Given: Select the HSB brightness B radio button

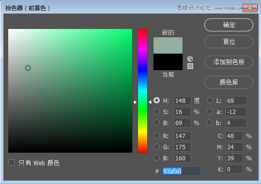Looking at the screenshot, I should pos(156,123).
